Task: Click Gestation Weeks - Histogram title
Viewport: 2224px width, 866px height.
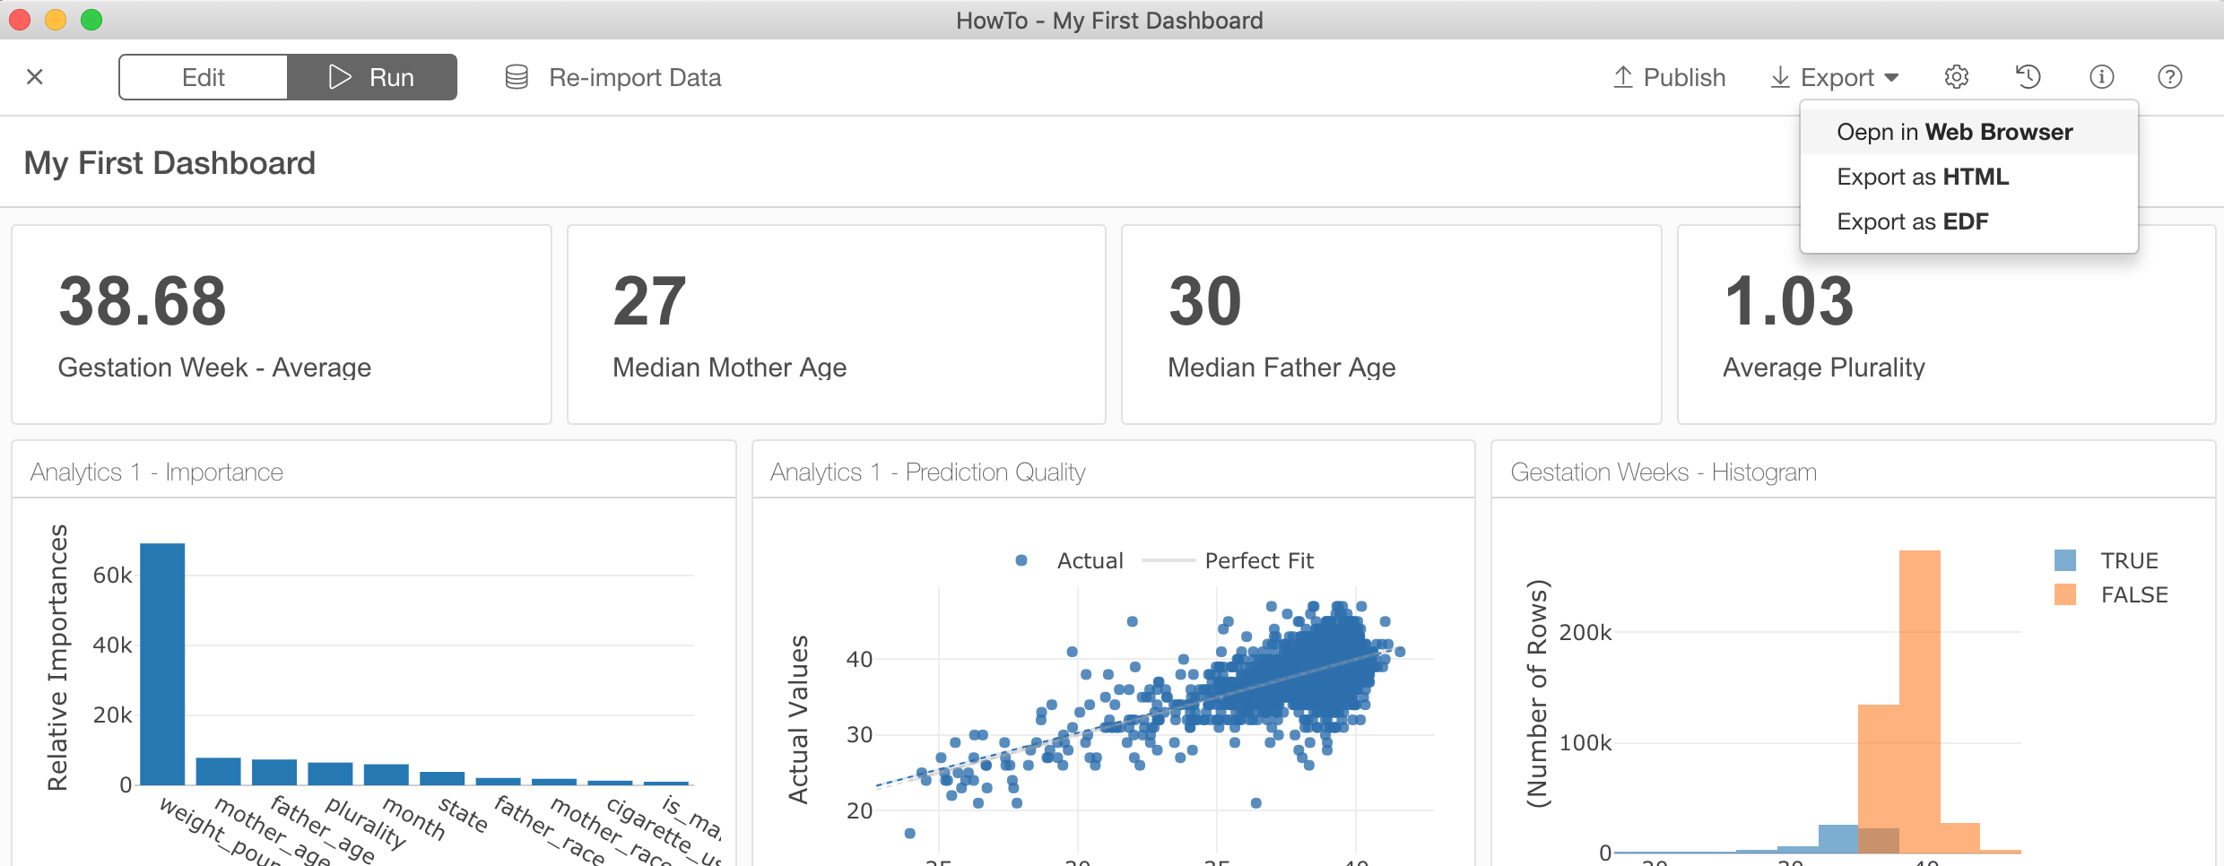Action: click(1664, 472)
